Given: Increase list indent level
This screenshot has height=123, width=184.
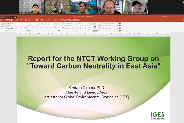Looking at the screenshot, I should pos(56,24).
